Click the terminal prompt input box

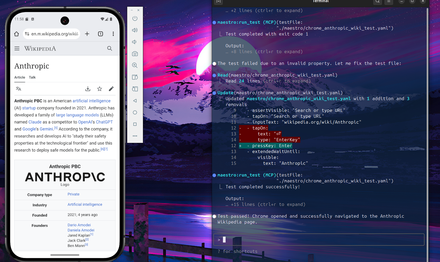(x=319, y=240)
